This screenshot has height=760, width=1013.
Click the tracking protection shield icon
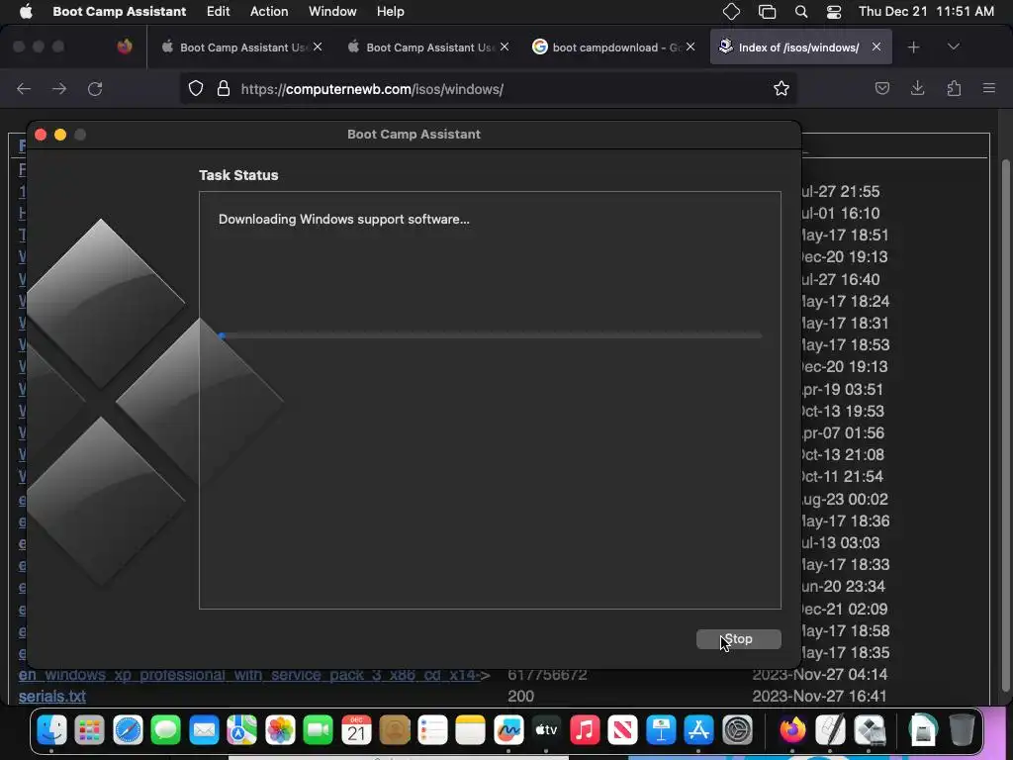196,88
